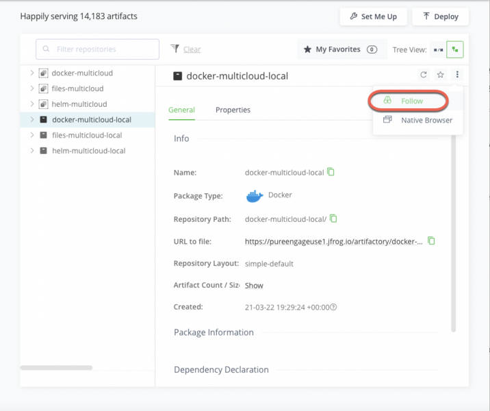This screenshot has height=411, width=490.
Task: Click the docker-multicloud-local tree row icon
Action: 43,119
